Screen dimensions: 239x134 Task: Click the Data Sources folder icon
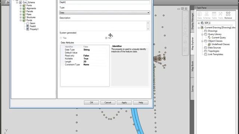tap(206, 48)
